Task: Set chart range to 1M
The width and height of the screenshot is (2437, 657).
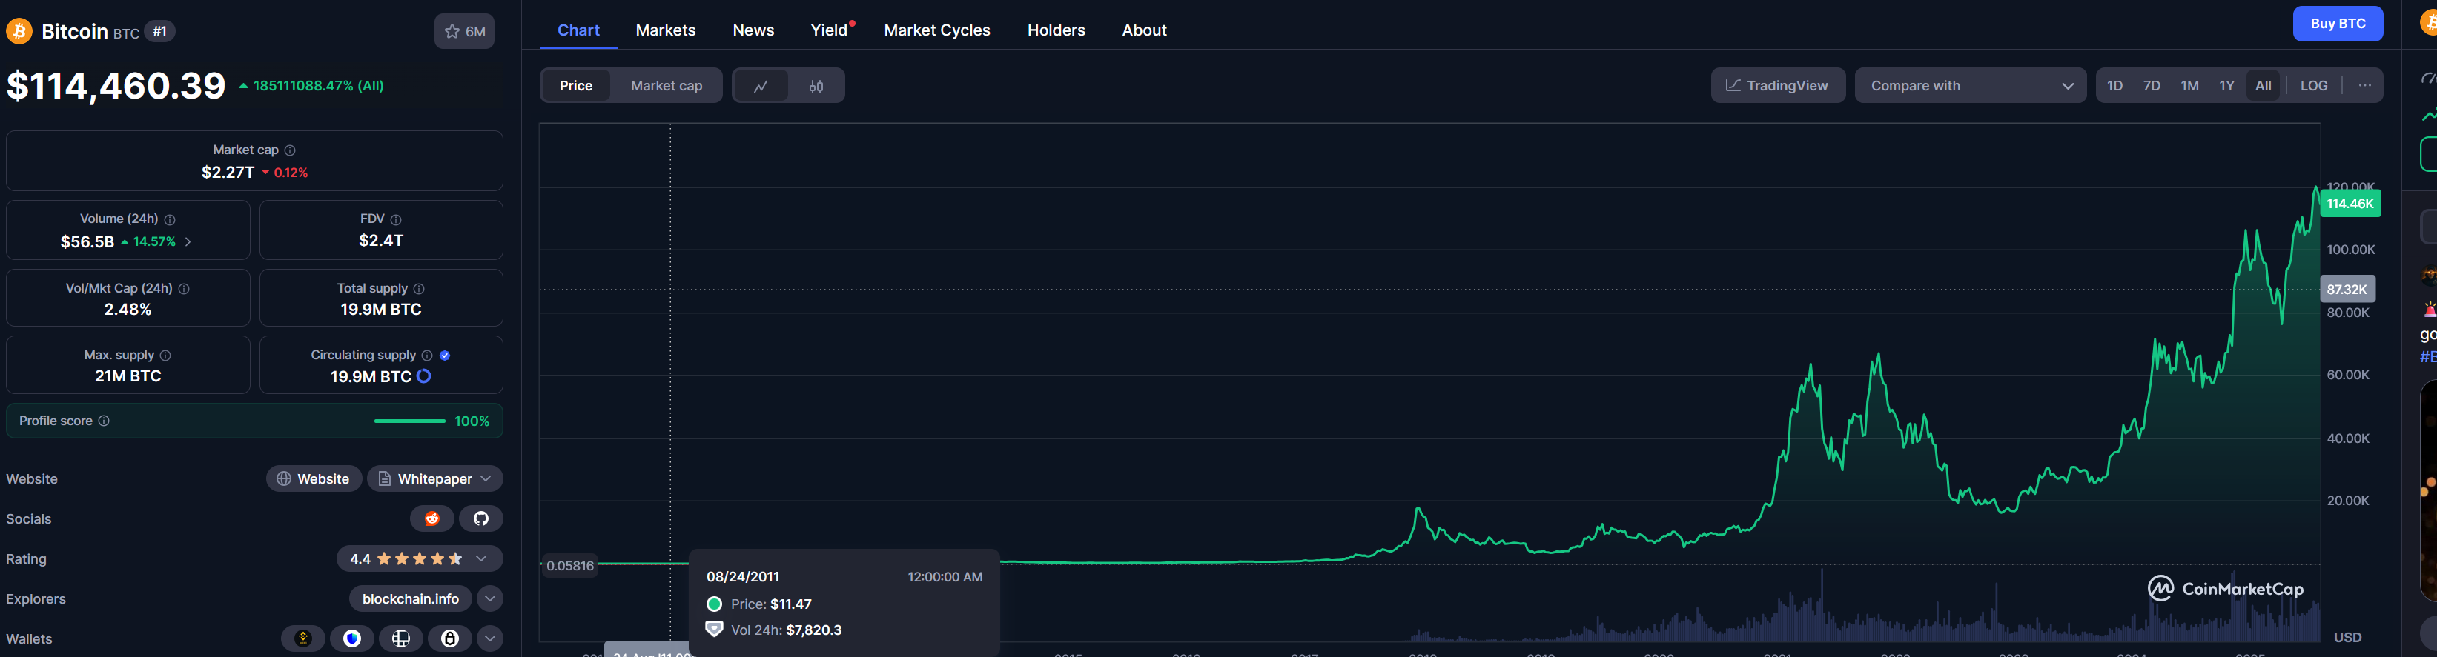Action: tap(2189, 86)
